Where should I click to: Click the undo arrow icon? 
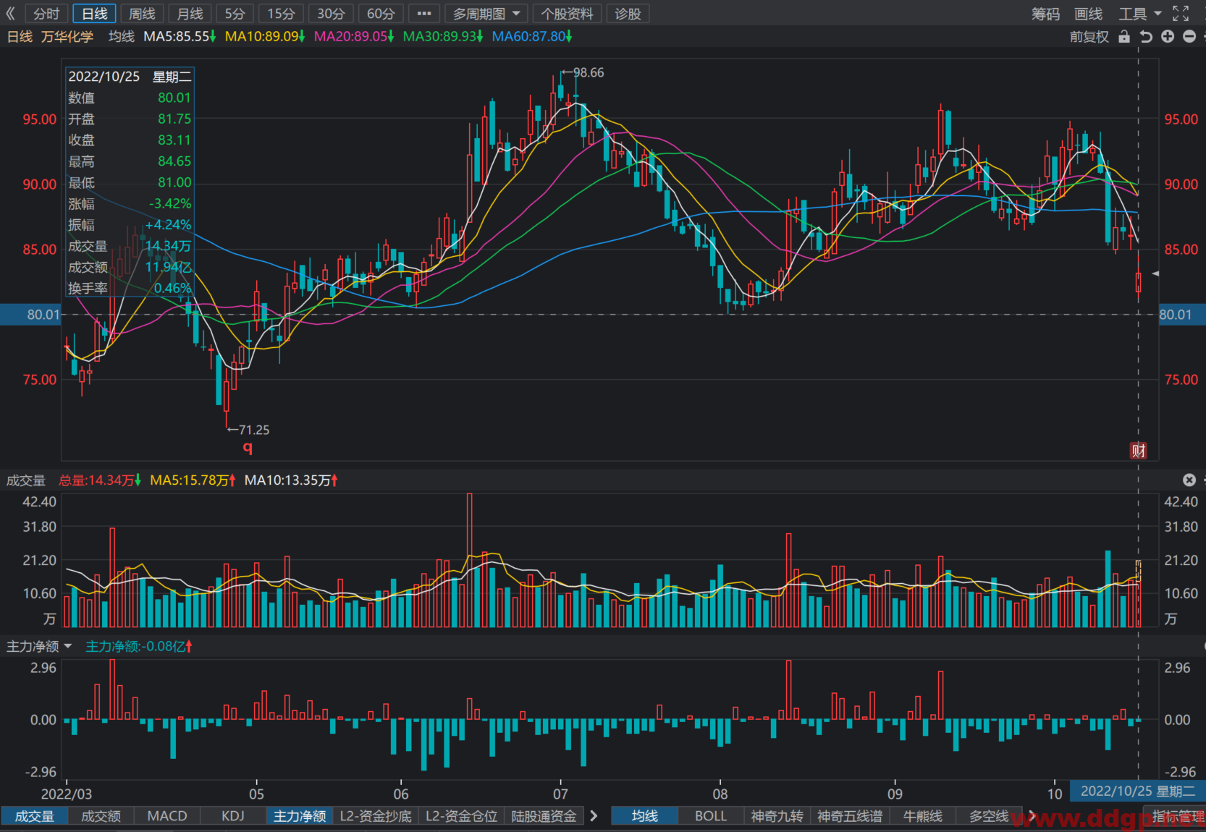click(1146, 37)
